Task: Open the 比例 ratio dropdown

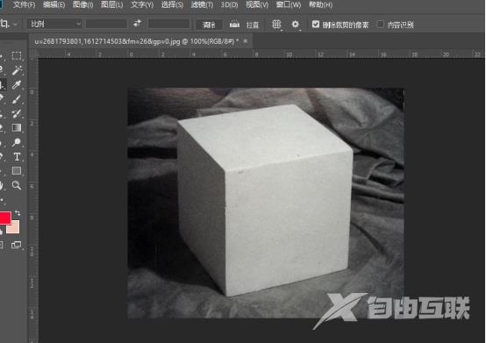Action: (x=55, y=24)
